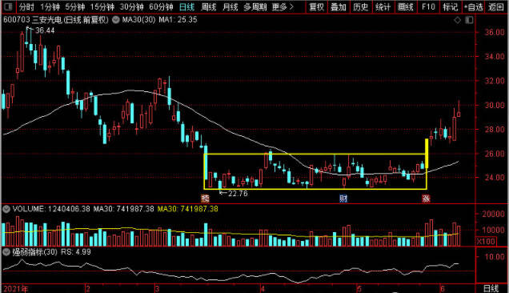
Task: Click the 22.76 low price annotation
Action: 238,194
